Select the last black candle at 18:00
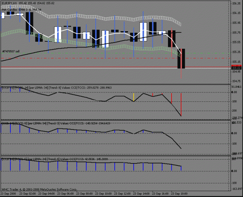Screen dimensions: 243x197 pyautogui.click(x=181, y=59)
